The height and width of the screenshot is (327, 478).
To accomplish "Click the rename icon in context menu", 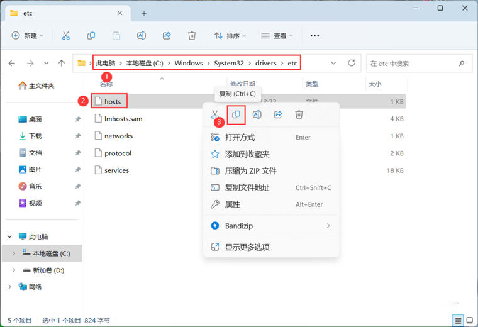I will click(257, 114).
